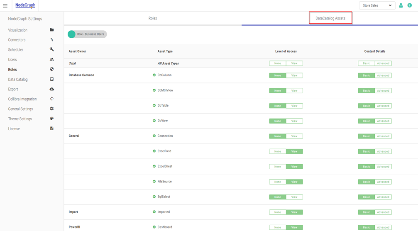Click green check icon beside DbTable
Image resolution: width=418 pixels, height=231 pixels.
click(x=154, y=105)
